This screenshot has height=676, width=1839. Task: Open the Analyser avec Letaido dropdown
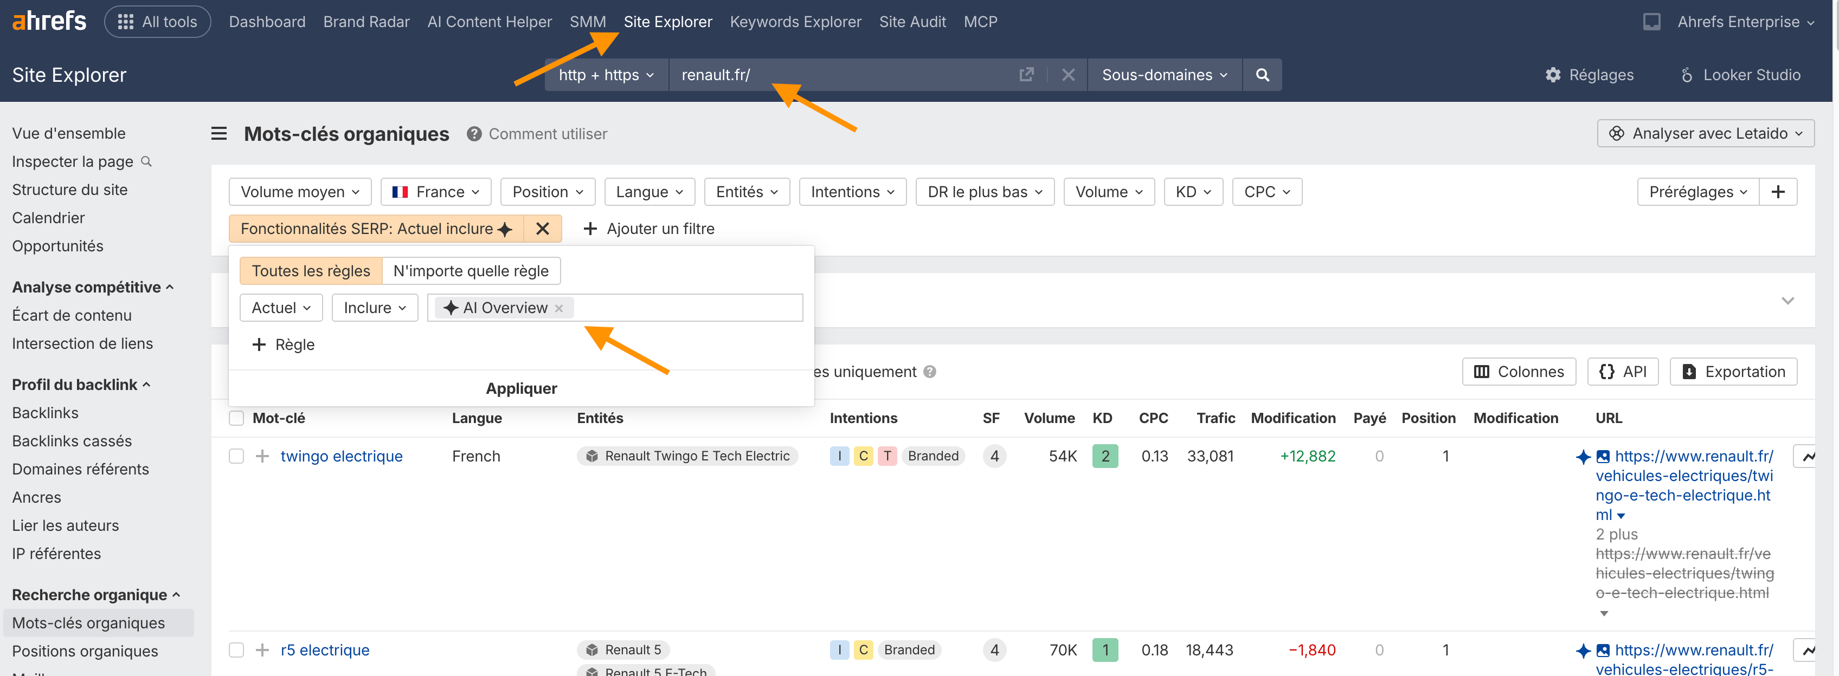tap(1706, 133)
